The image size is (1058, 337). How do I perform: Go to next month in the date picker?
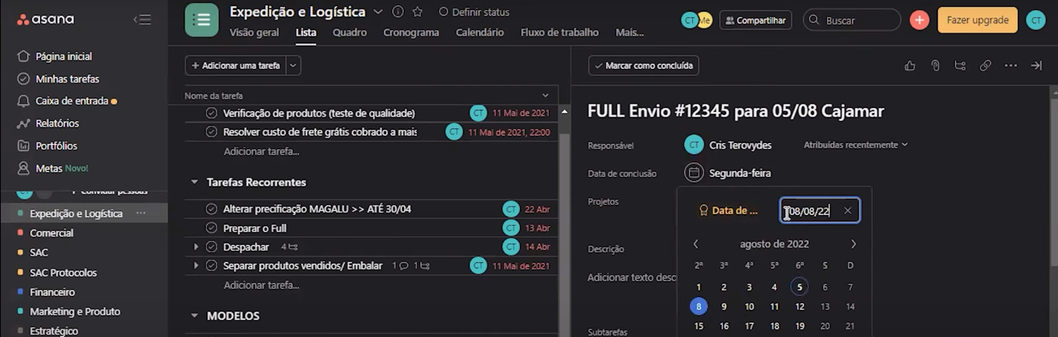(853, 243)
